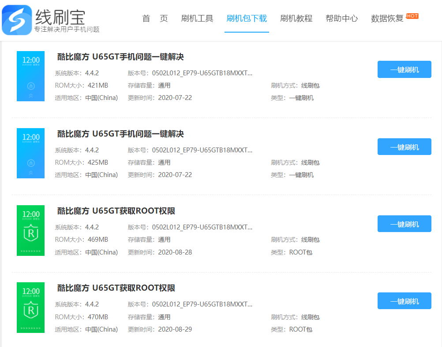
Task: Open title of the 425MB 手机问题一键解决 entry
Action: (x=120, y=134)
